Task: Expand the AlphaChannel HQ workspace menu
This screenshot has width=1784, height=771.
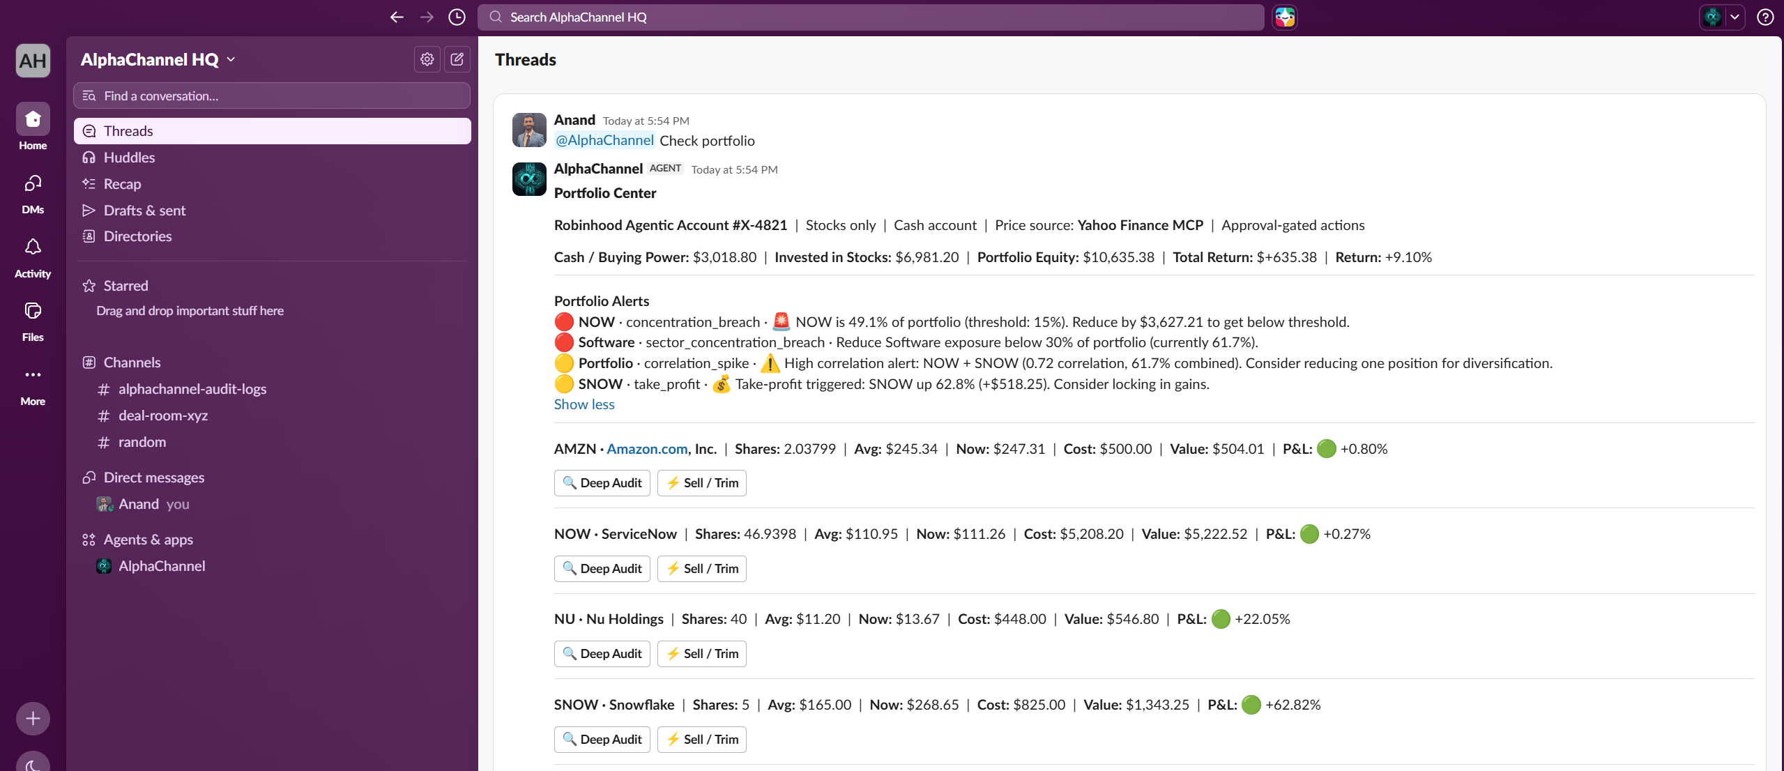Action: [158, 59]
